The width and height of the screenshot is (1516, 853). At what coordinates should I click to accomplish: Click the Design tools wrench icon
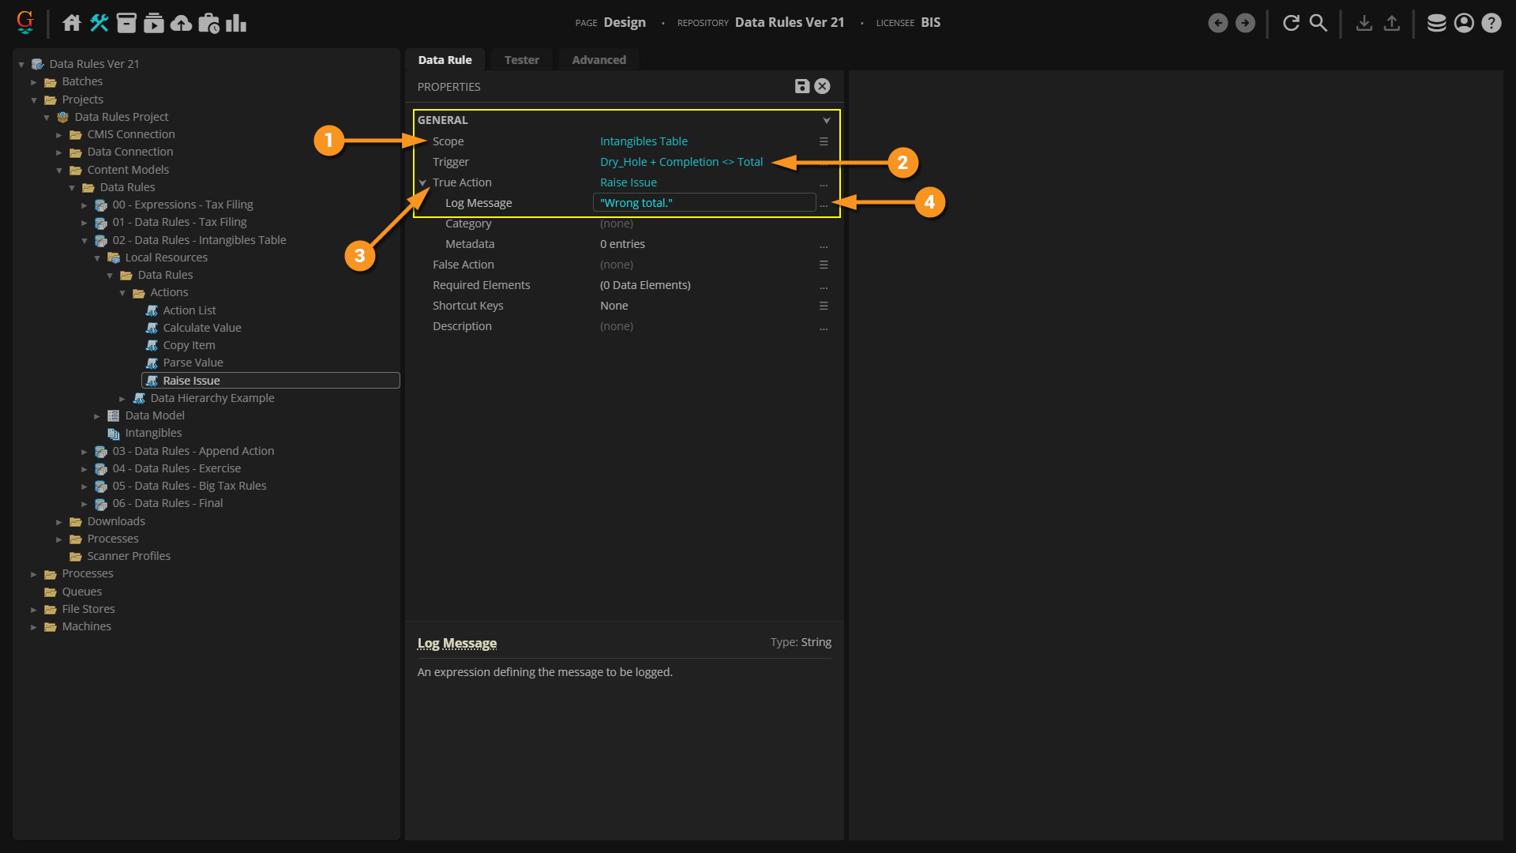pyautogui.click(x=99, y=23)
